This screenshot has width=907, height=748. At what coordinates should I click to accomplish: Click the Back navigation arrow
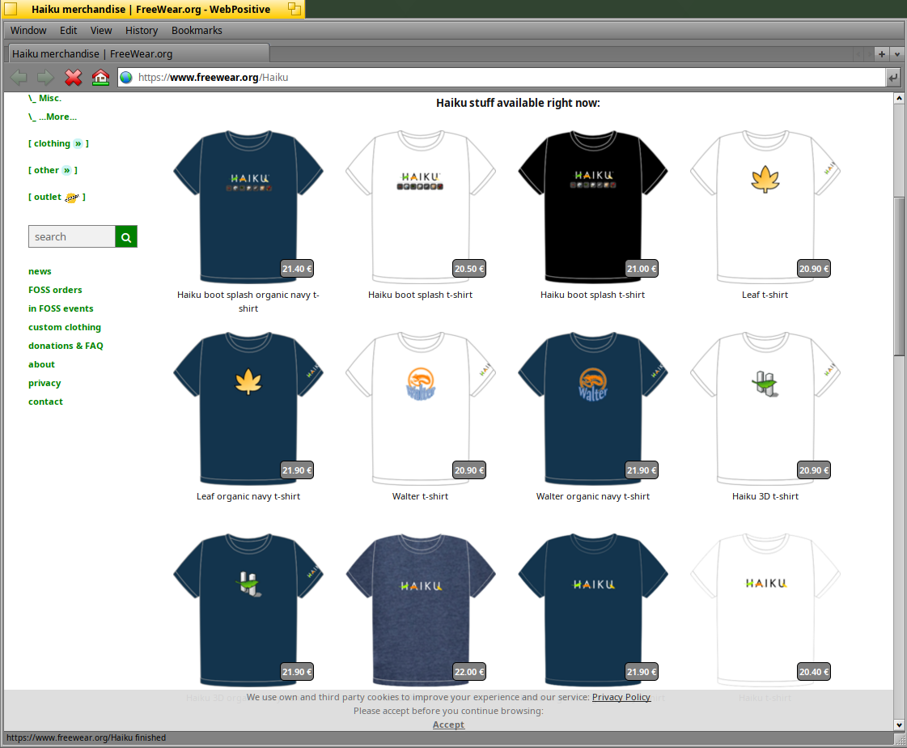19,77
